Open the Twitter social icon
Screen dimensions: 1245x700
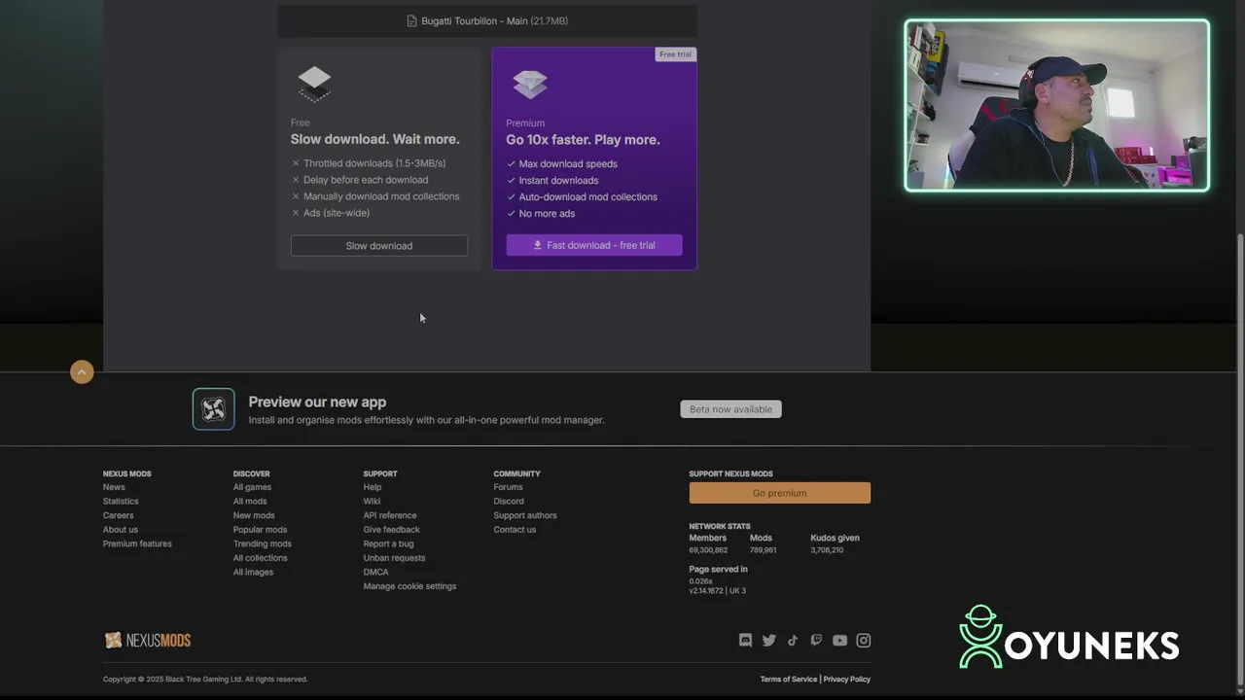click(x=769, y=640)
